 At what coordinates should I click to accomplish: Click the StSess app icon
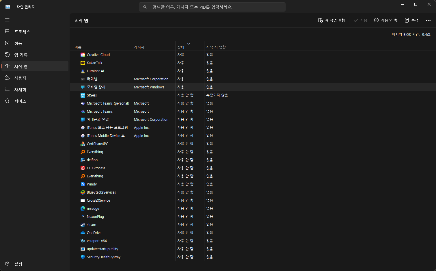point(83,95)
